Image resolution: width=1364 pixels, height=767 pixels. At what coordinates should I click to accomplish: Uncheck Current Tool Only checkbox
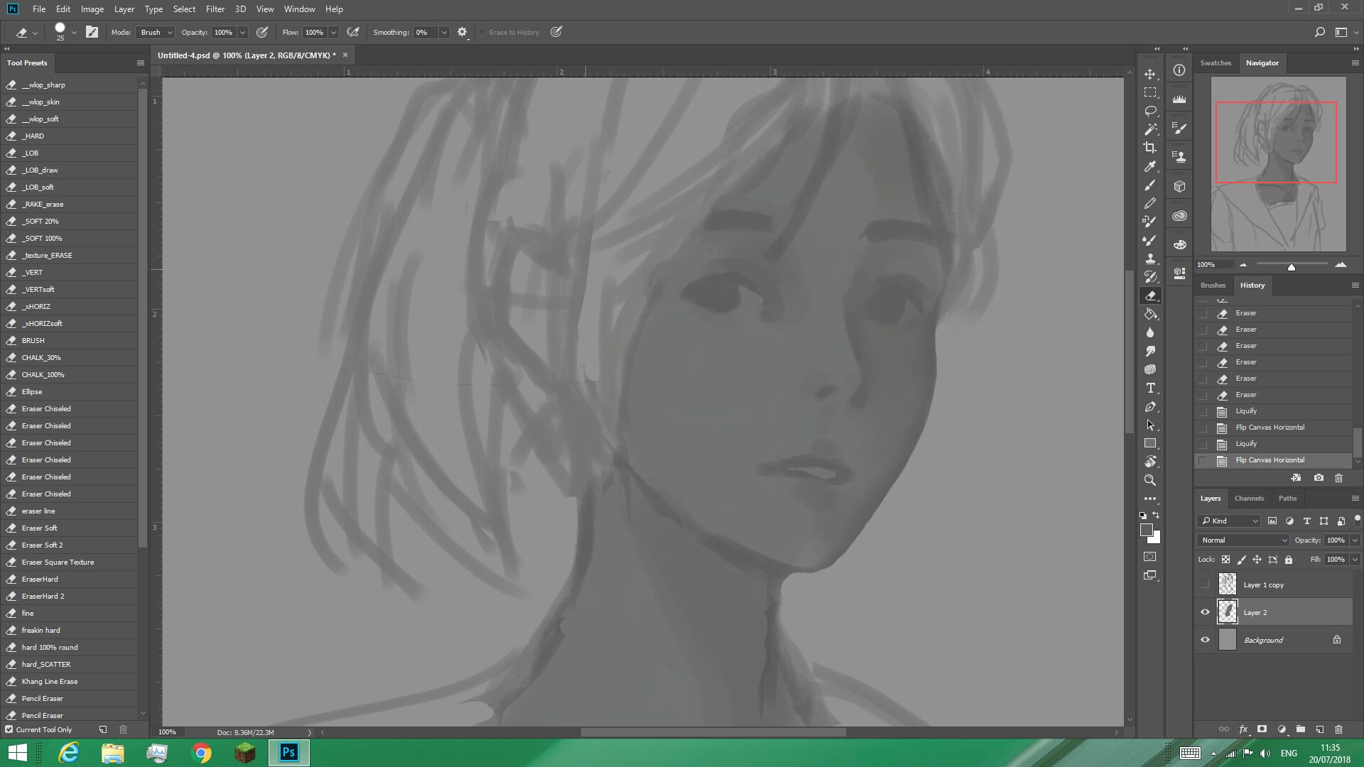9,729
